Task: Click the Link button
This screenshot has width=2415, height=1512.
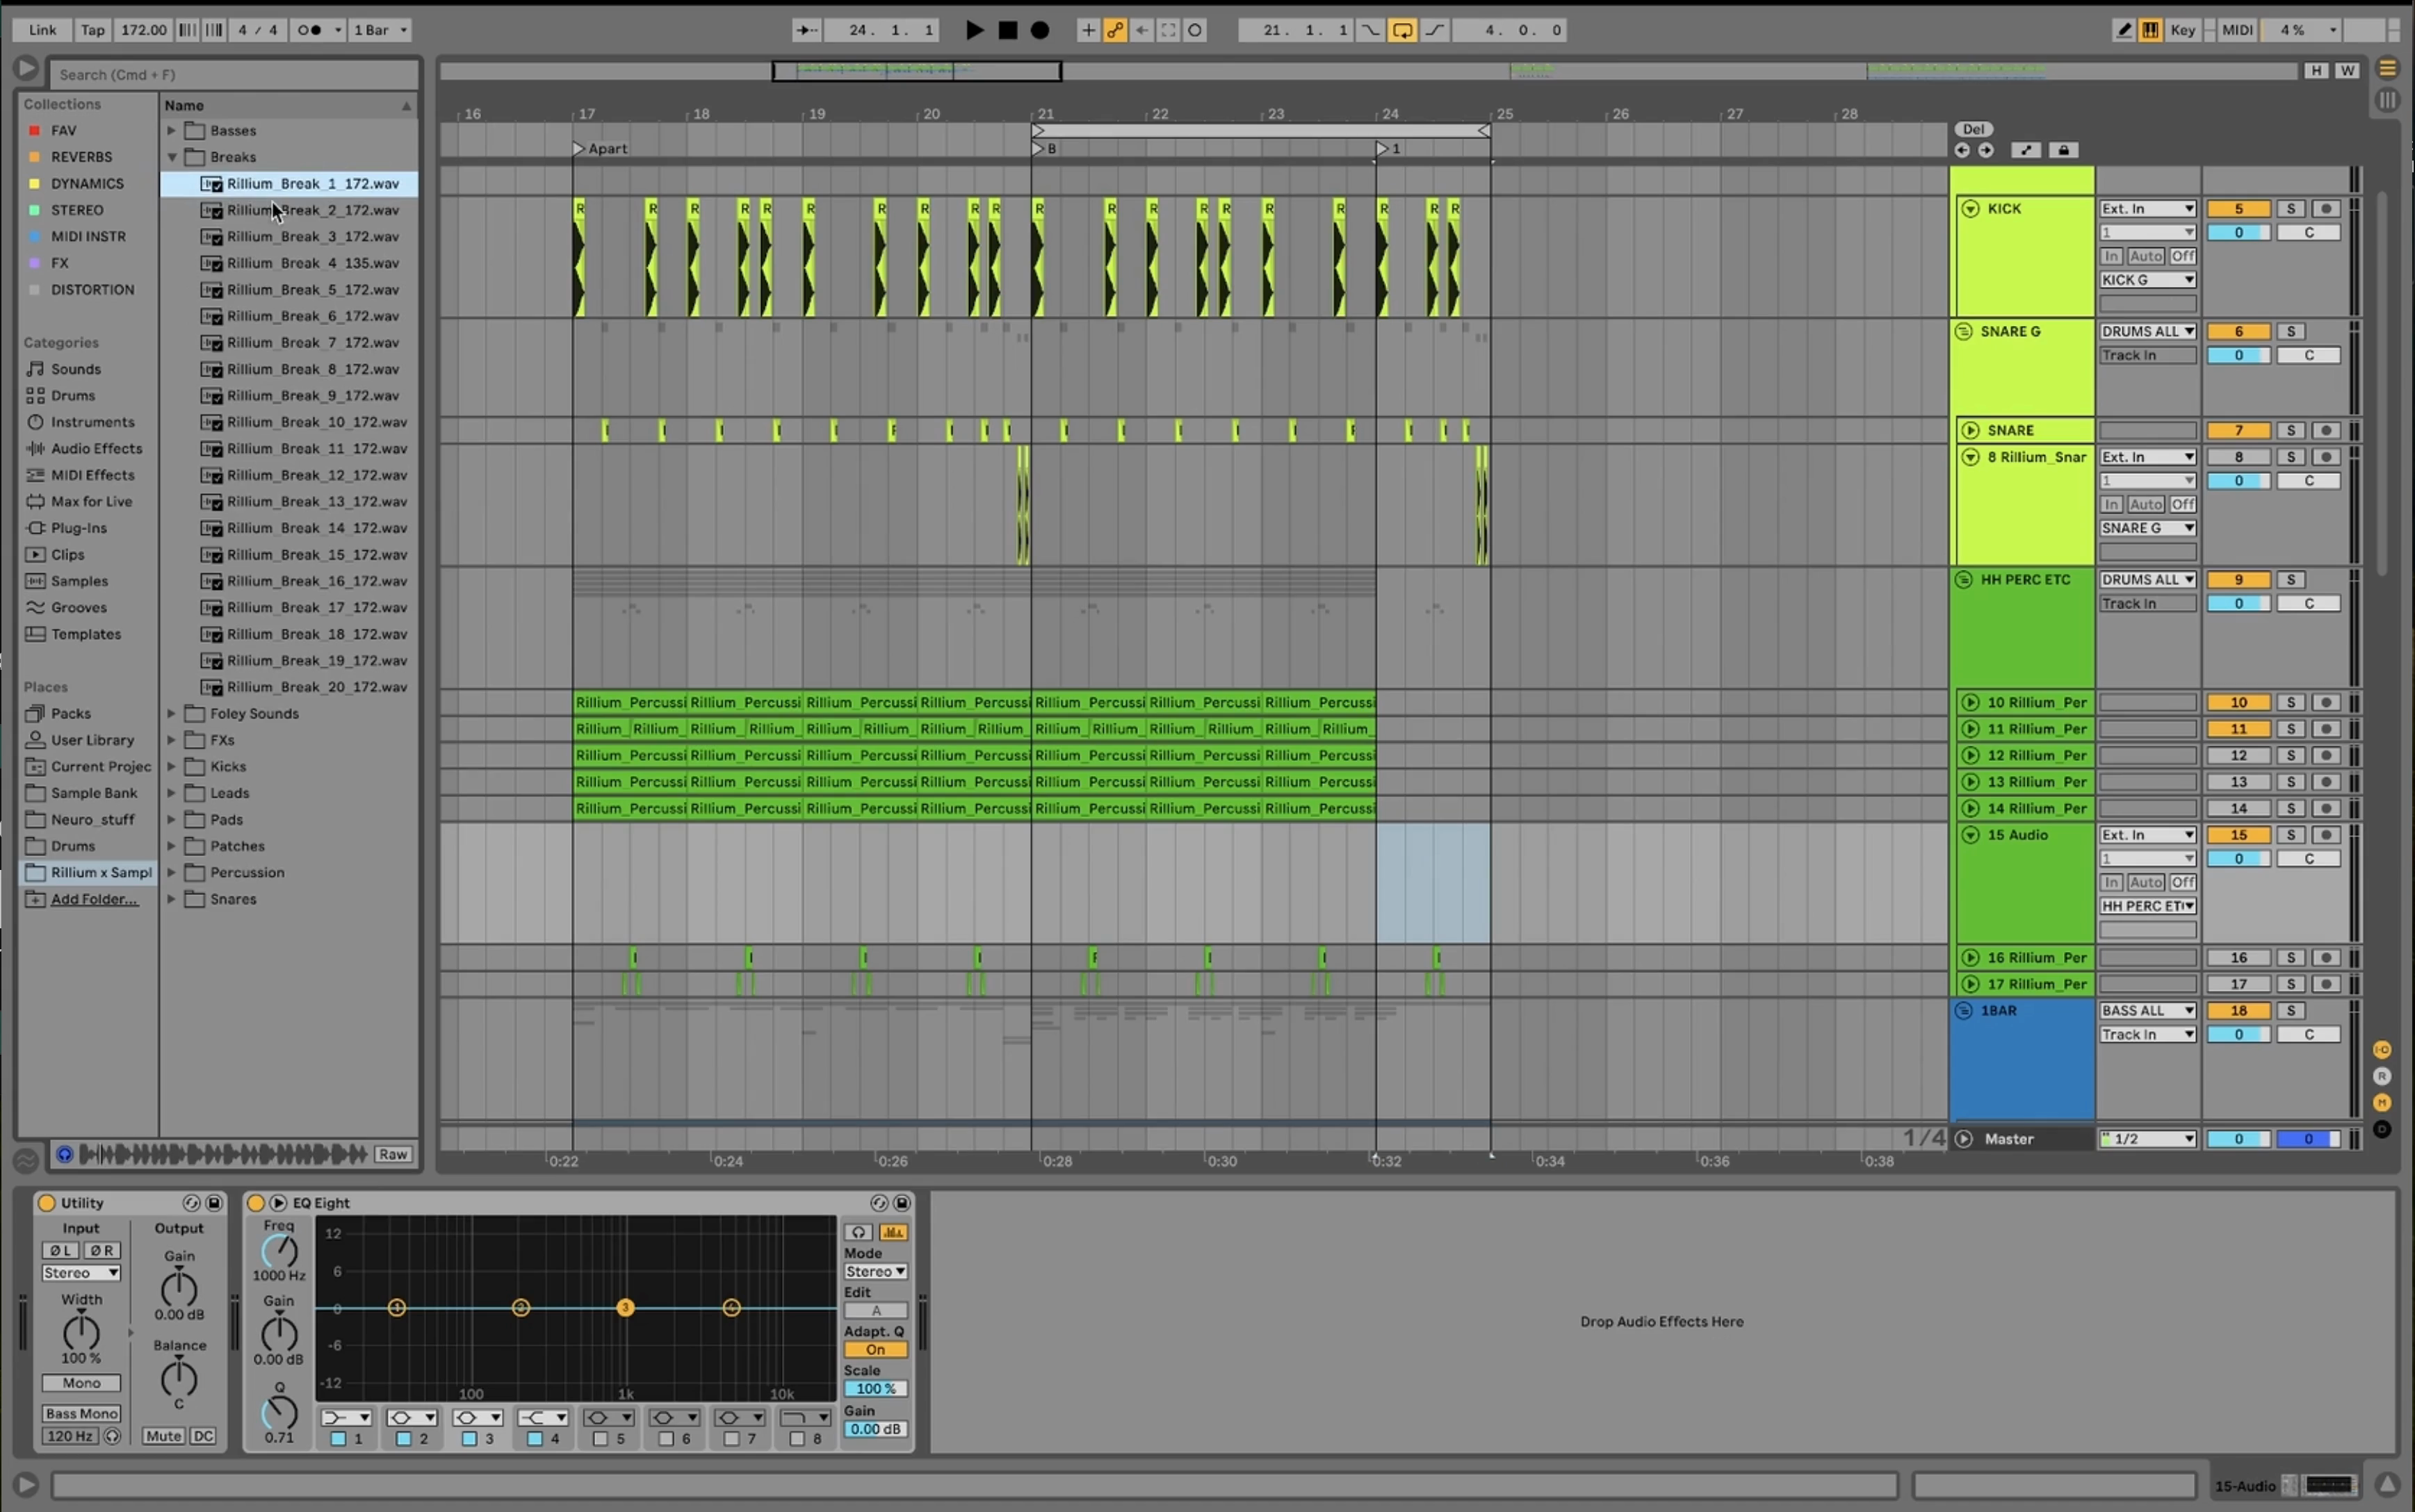Action: pos(42,30)
